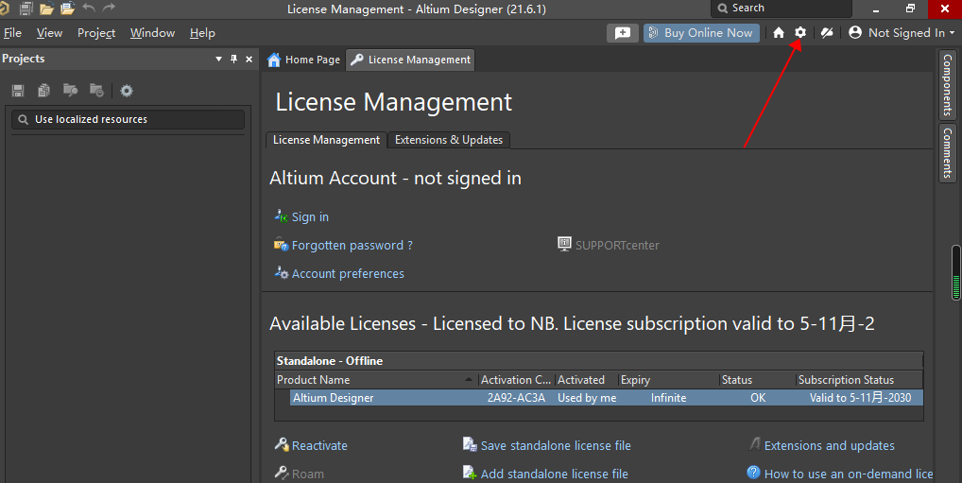The width and height of the screenshot is (962, 483).
Task: Click the Sign in link
Action: coord(310,217)
